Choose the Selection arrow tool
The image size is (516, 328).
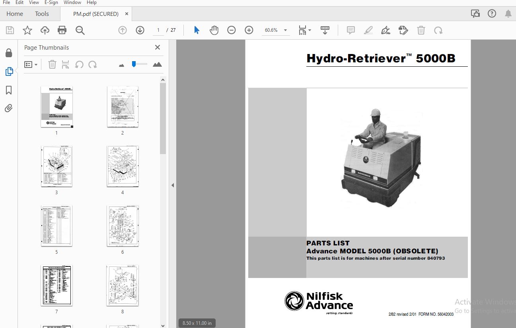coord(197,30)
